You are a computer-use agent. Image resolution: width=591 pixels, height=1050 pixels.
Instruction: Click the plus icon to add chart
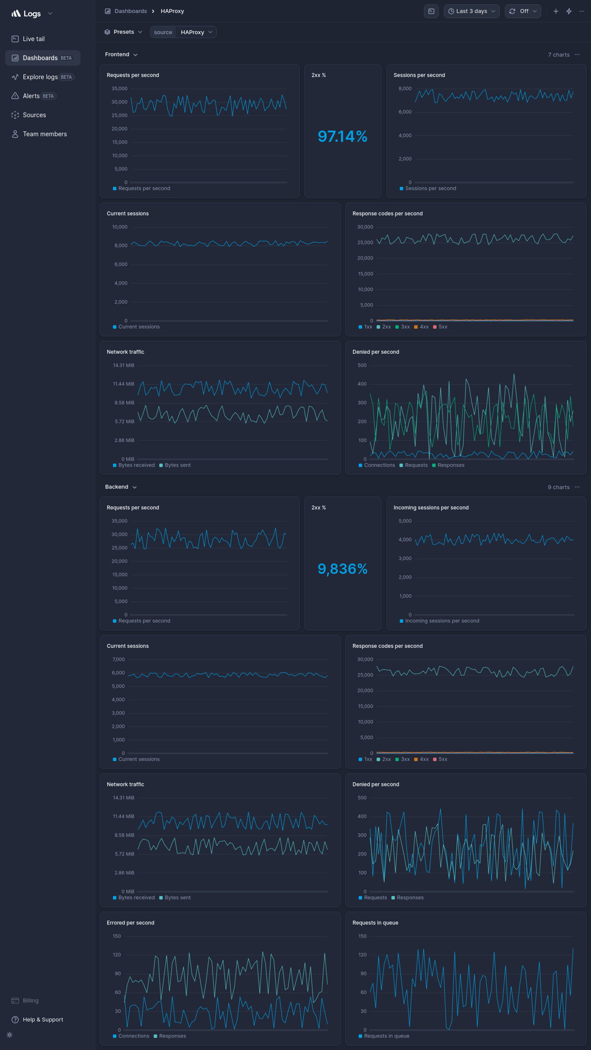click(x=556, y=11)
